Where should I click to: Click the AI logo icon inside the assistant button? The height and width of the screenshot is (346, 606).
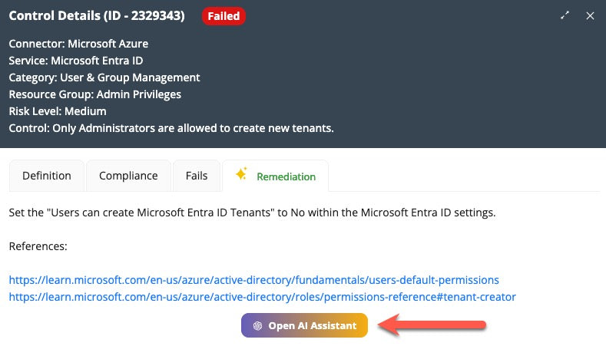tap(258, 325)
